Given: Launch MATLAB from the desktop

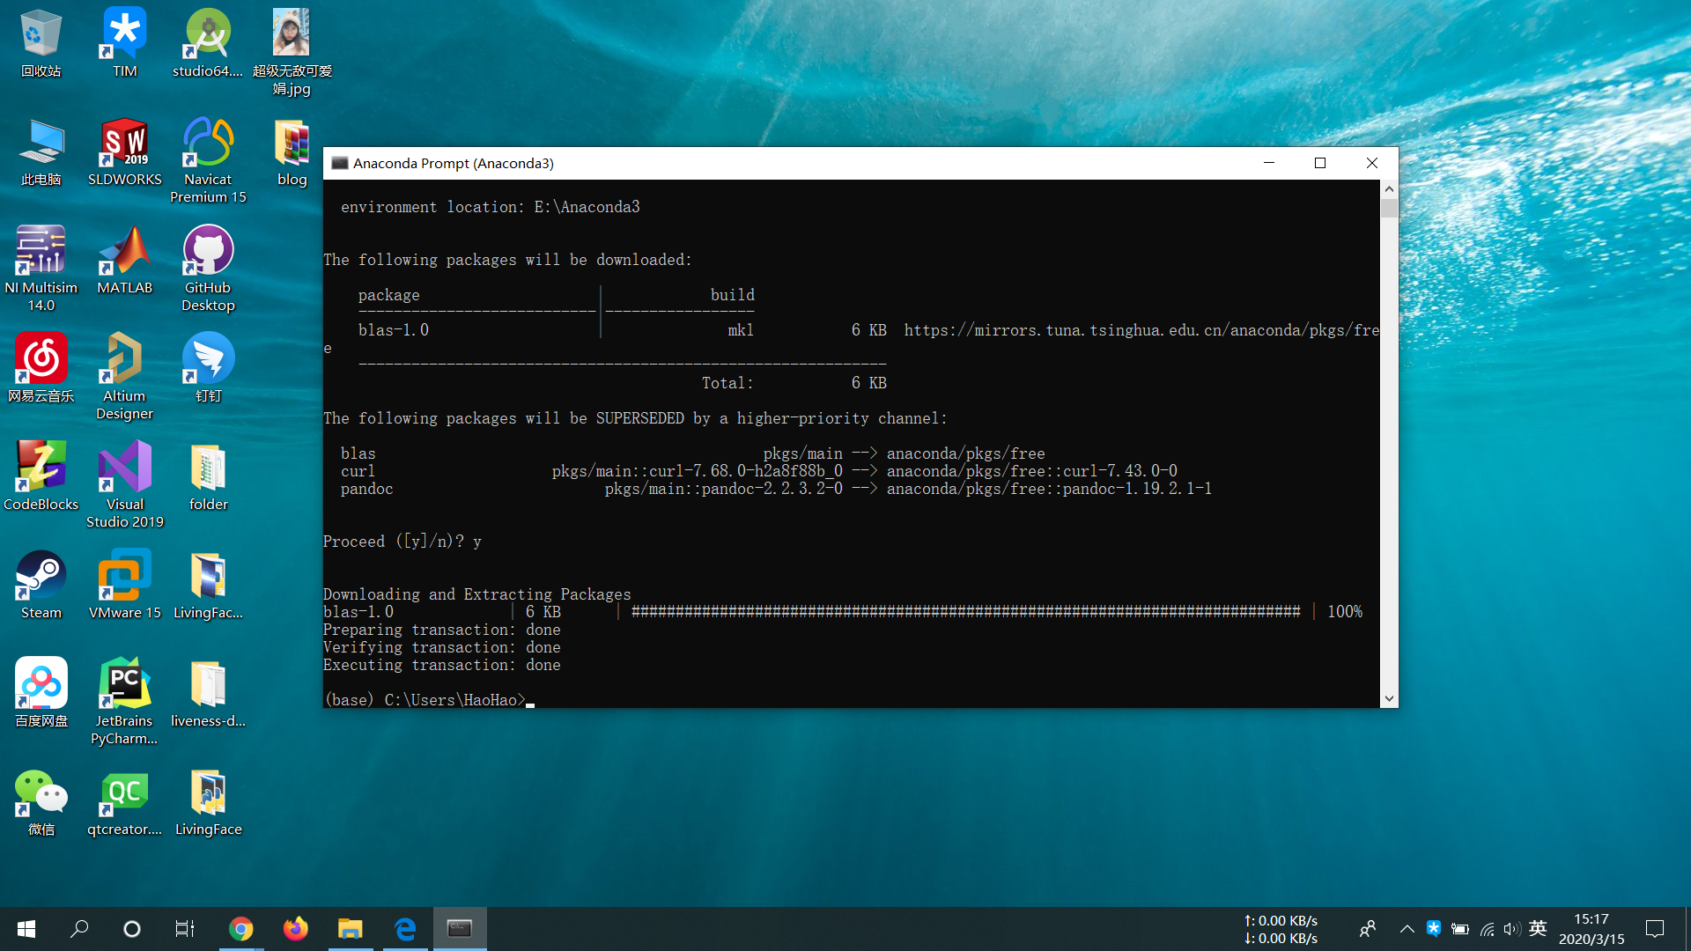Looking at the screenshot, I should click(x=124, y=251).
